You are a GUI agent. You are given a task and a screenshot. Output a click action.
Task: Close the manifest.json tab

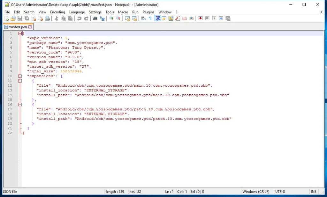[x=30, y=27]
